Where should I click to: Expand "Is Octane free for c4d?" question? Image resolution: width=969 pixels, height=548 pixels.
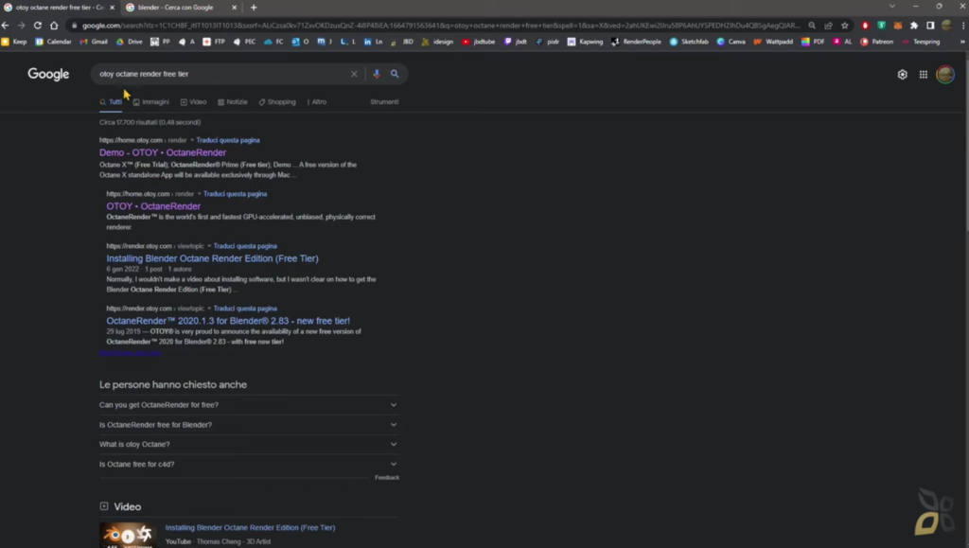[x=249, y=464]
